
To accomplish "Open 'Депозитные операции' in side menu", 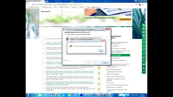I will click(113, 74).
